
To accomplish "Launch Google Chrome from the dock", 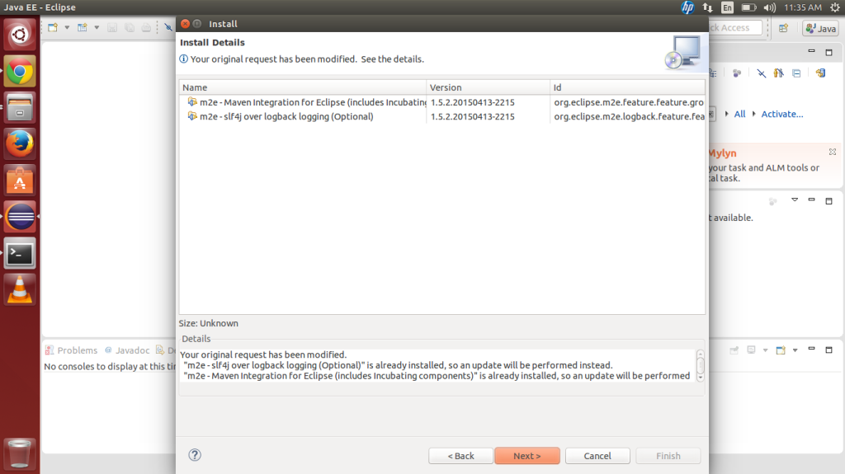I will click(20, 71).
